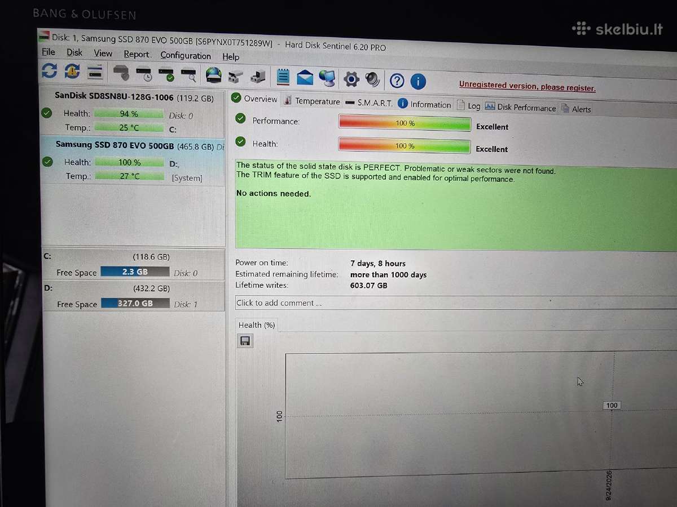This screenshot has width=677, height=507.
Task: Click green check icon beside Performance
Action: (x=241, y=118)
